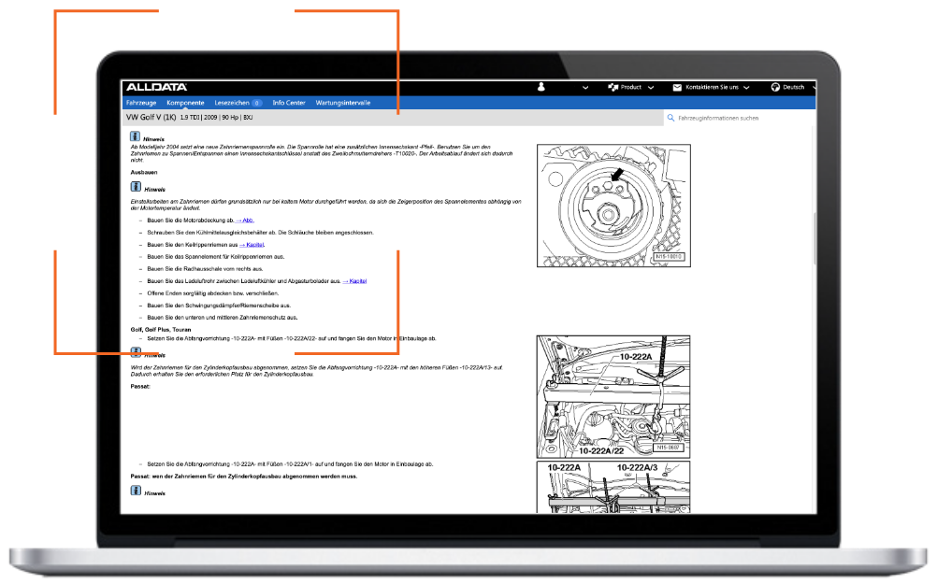The width and height of the screenshot is (937, 584).
Task: Click the info icon below Ausbauen
Action: 136,187
